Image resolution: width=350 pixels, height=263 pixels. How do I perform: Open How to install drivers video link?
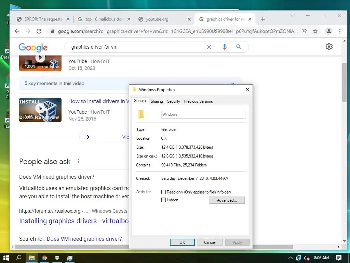(99, 101)
